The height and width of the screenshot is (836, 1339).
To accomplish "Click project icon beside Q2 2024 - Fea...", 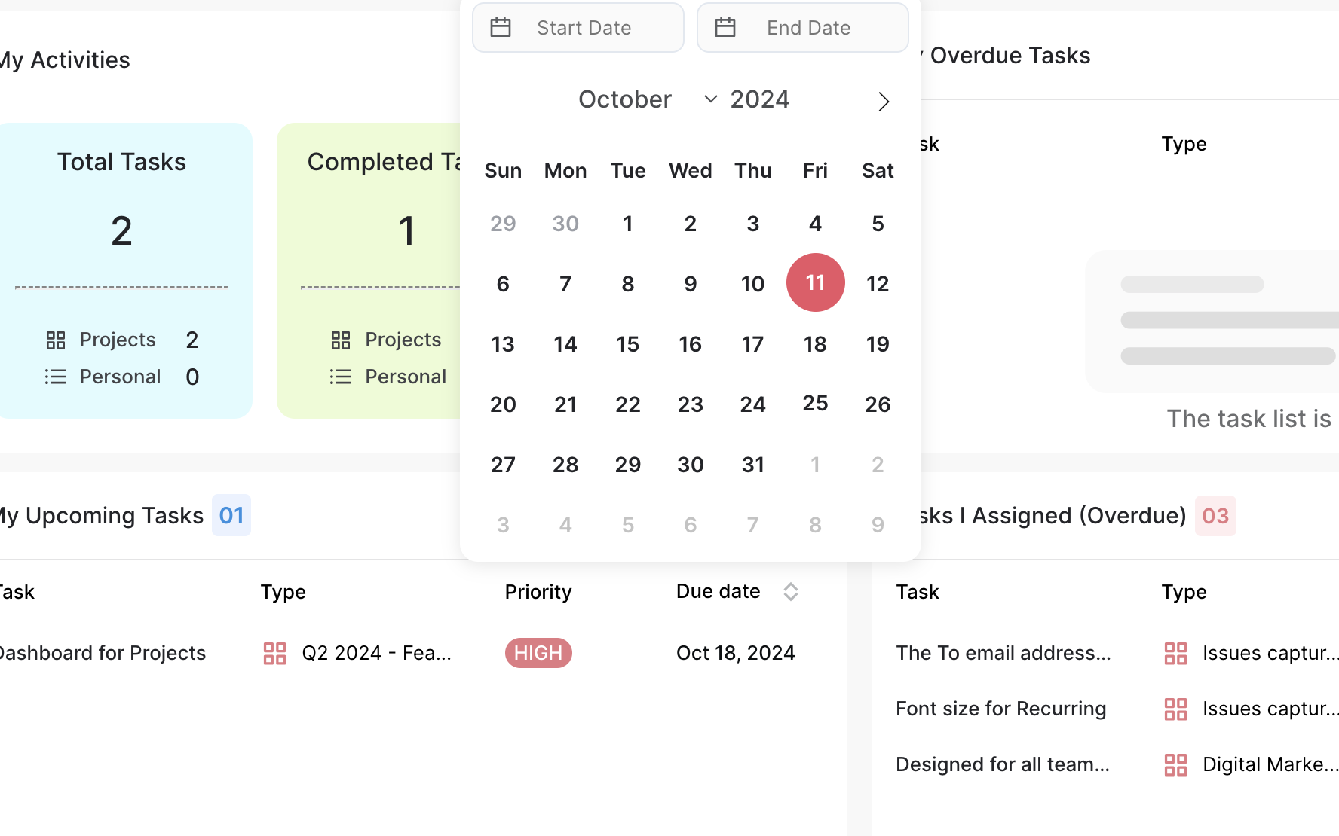I will 274,653.
